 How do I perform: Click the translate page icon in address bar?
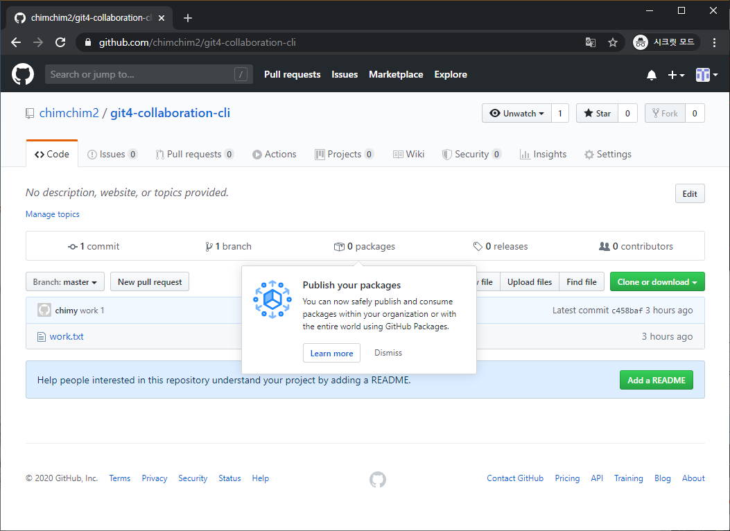pos(591,42)
